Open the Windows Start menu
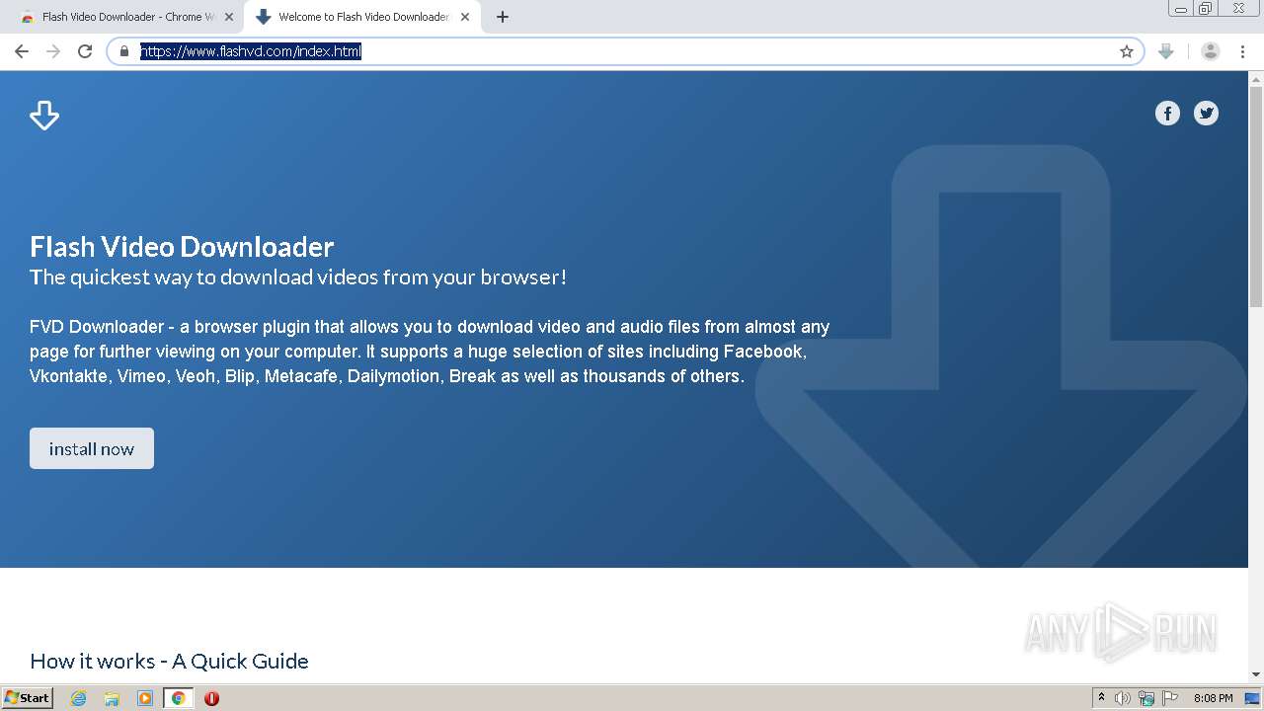The width and height of the screenshot is (1264, 711). pos(27,697)
